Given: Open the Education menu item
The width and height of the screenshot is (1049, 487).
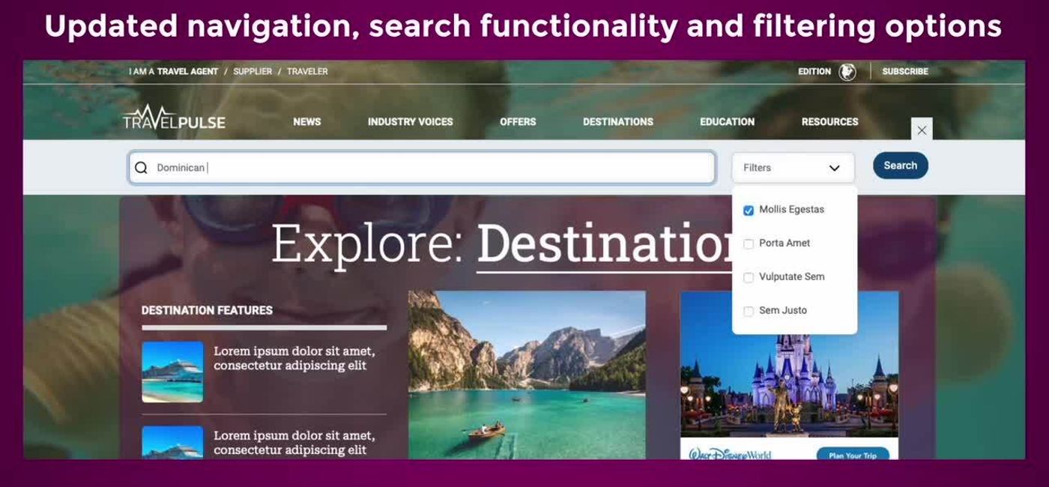Looking at the screenshot, I should click(x=727, y=121).
